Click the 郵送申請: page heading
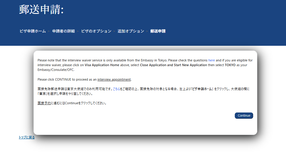286x168 pixels. click(x=41, y=9)
